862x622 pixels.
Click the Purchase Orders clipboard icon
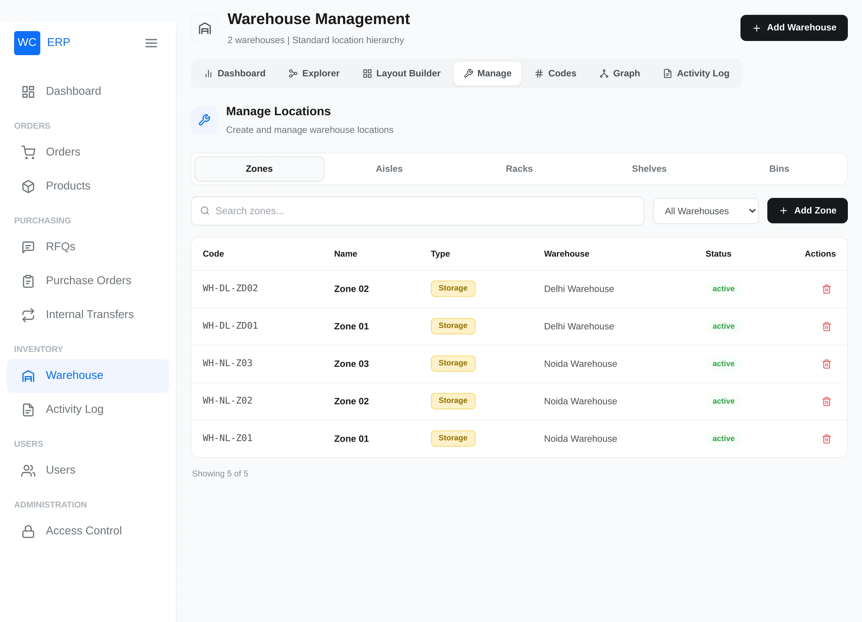pos(28,281)
